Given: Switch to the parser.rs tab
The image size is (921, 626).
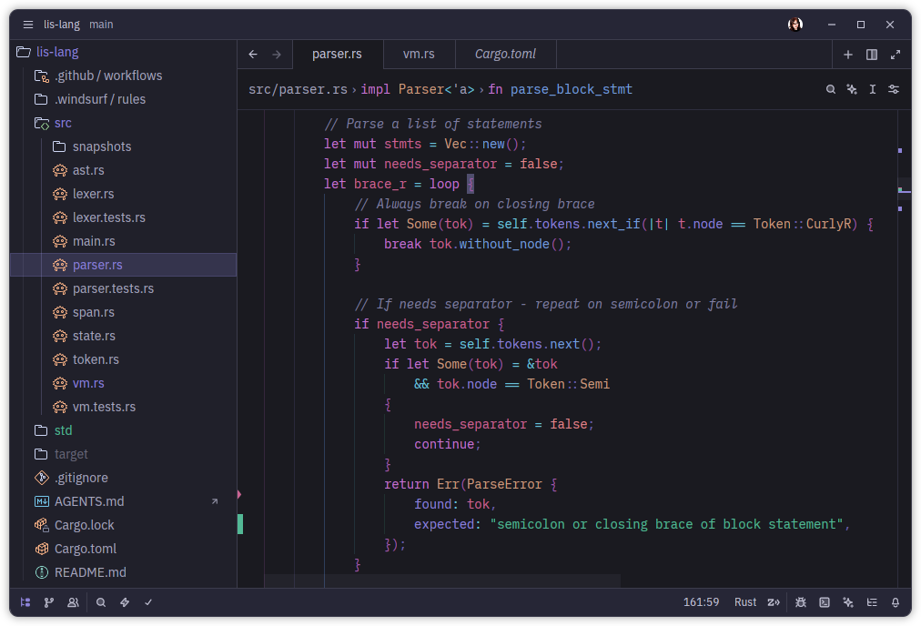Looking at the screenshot, I should 337,54.
